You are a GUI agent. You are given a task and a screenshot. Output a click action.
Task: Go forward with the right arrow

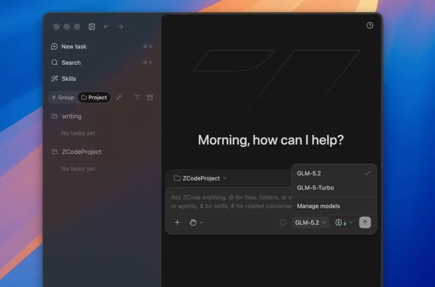pyautogui.click(x=120, y=27)
